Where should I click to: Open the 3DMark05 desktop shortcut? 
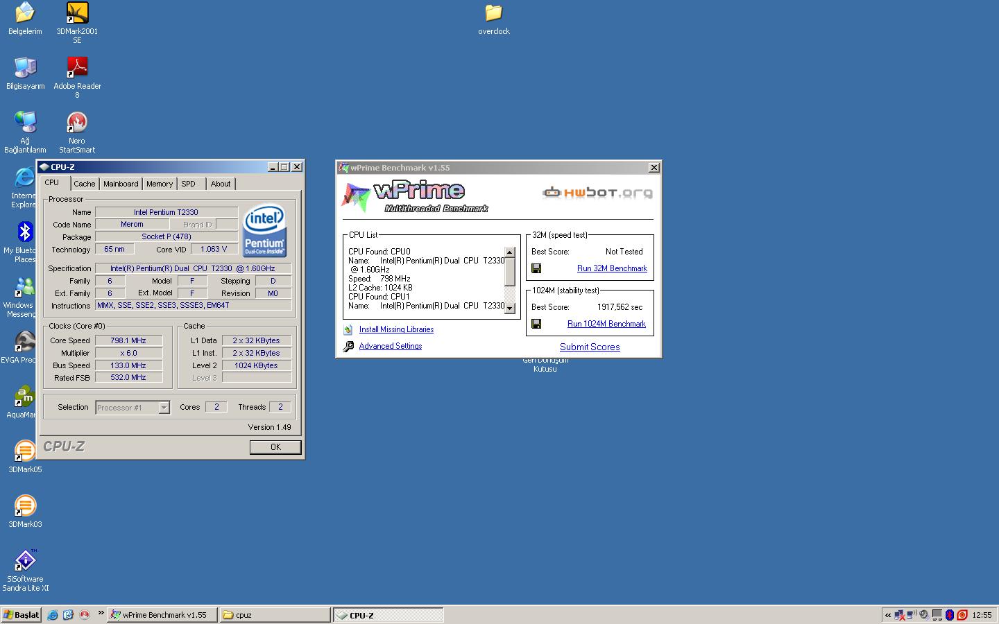25,457
